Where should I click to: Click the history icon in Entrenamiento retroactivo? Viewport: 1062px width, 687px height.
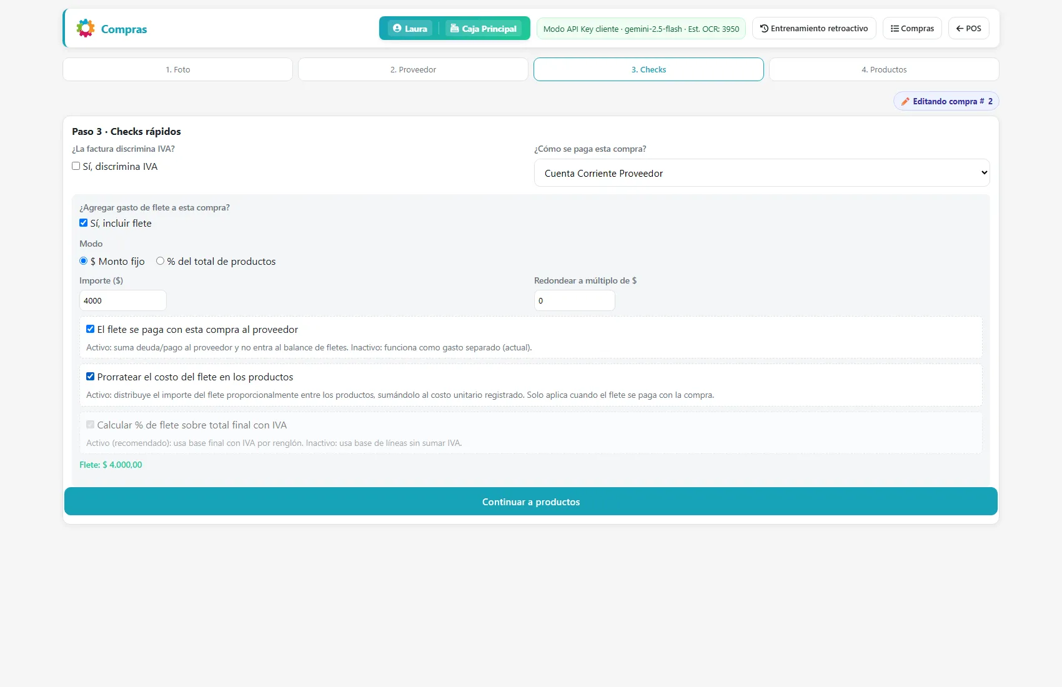(x=764, y=28)
